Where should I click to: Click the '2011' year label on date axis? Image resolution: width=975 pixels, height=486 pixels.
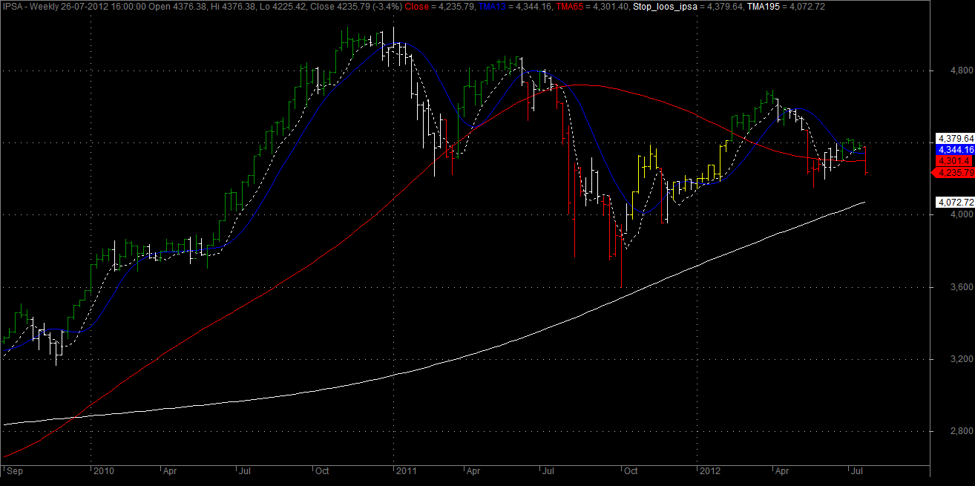[x=406, y=470]
